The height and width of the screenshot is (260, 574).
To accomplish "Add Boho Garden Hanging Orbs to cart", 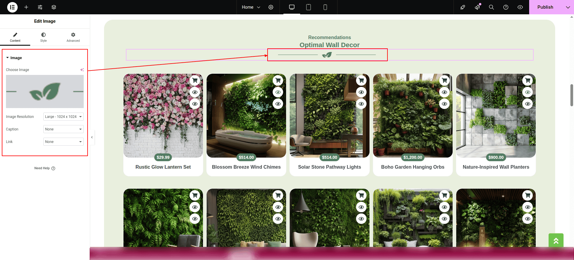I will point(445,80).
